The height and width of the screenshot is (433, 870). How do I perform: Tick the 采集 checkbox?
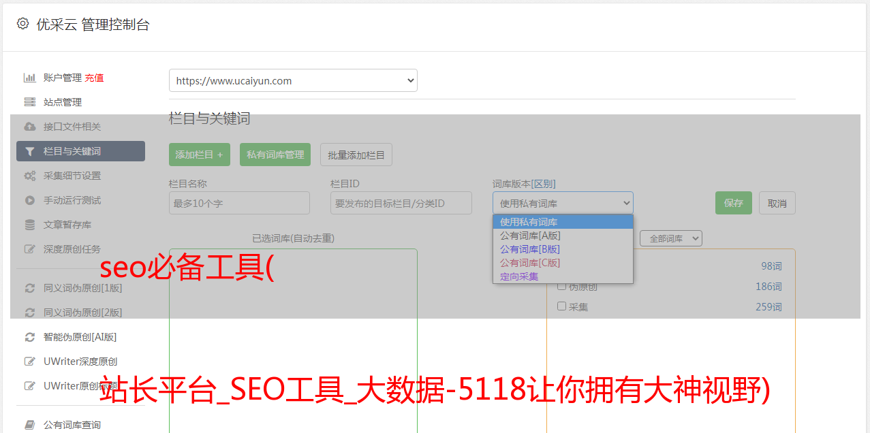click(562, 306)
